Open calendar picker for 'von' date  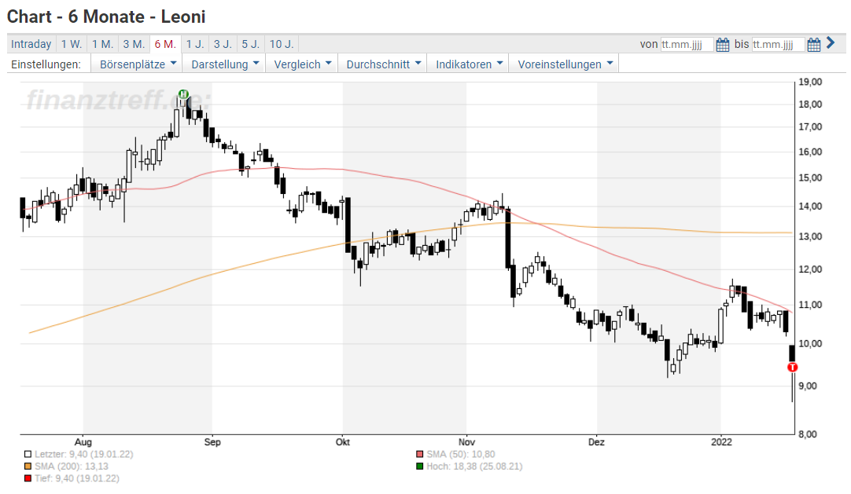tap(722, 45)
